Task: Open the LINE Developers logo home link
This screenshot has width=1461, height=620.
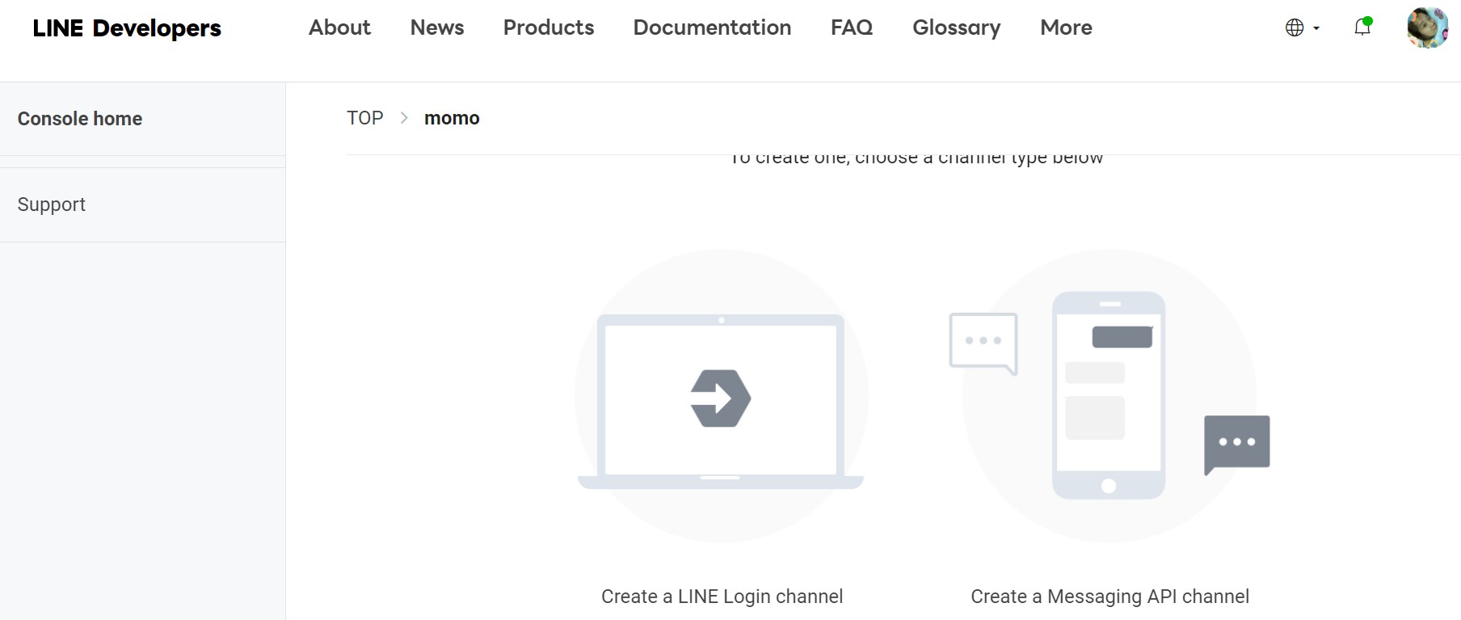Action: [x=127, y=28]
